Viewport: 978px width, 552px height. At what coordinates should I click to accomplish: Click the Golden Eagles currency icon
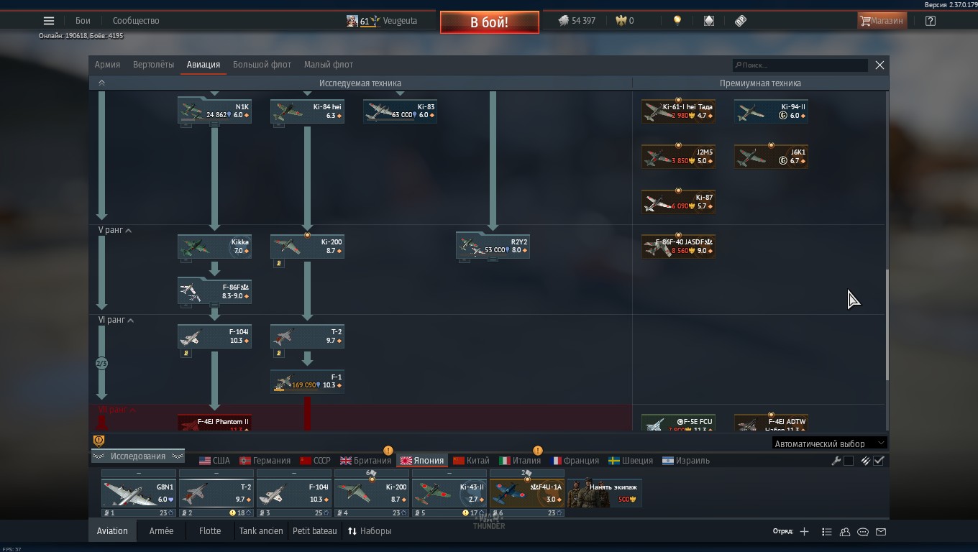click(621, 21)
